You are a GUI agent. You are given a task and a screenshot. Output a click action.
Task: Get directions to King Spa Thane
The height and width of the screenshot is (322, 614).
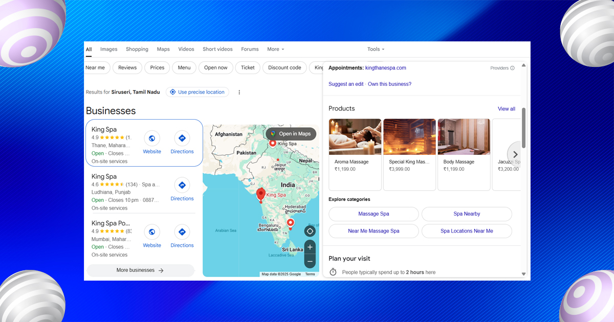point(182,138)
